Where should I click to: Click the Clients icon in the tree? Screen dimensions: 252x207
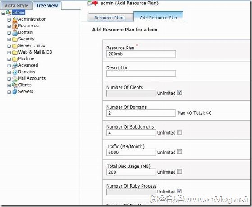point(15,85)
